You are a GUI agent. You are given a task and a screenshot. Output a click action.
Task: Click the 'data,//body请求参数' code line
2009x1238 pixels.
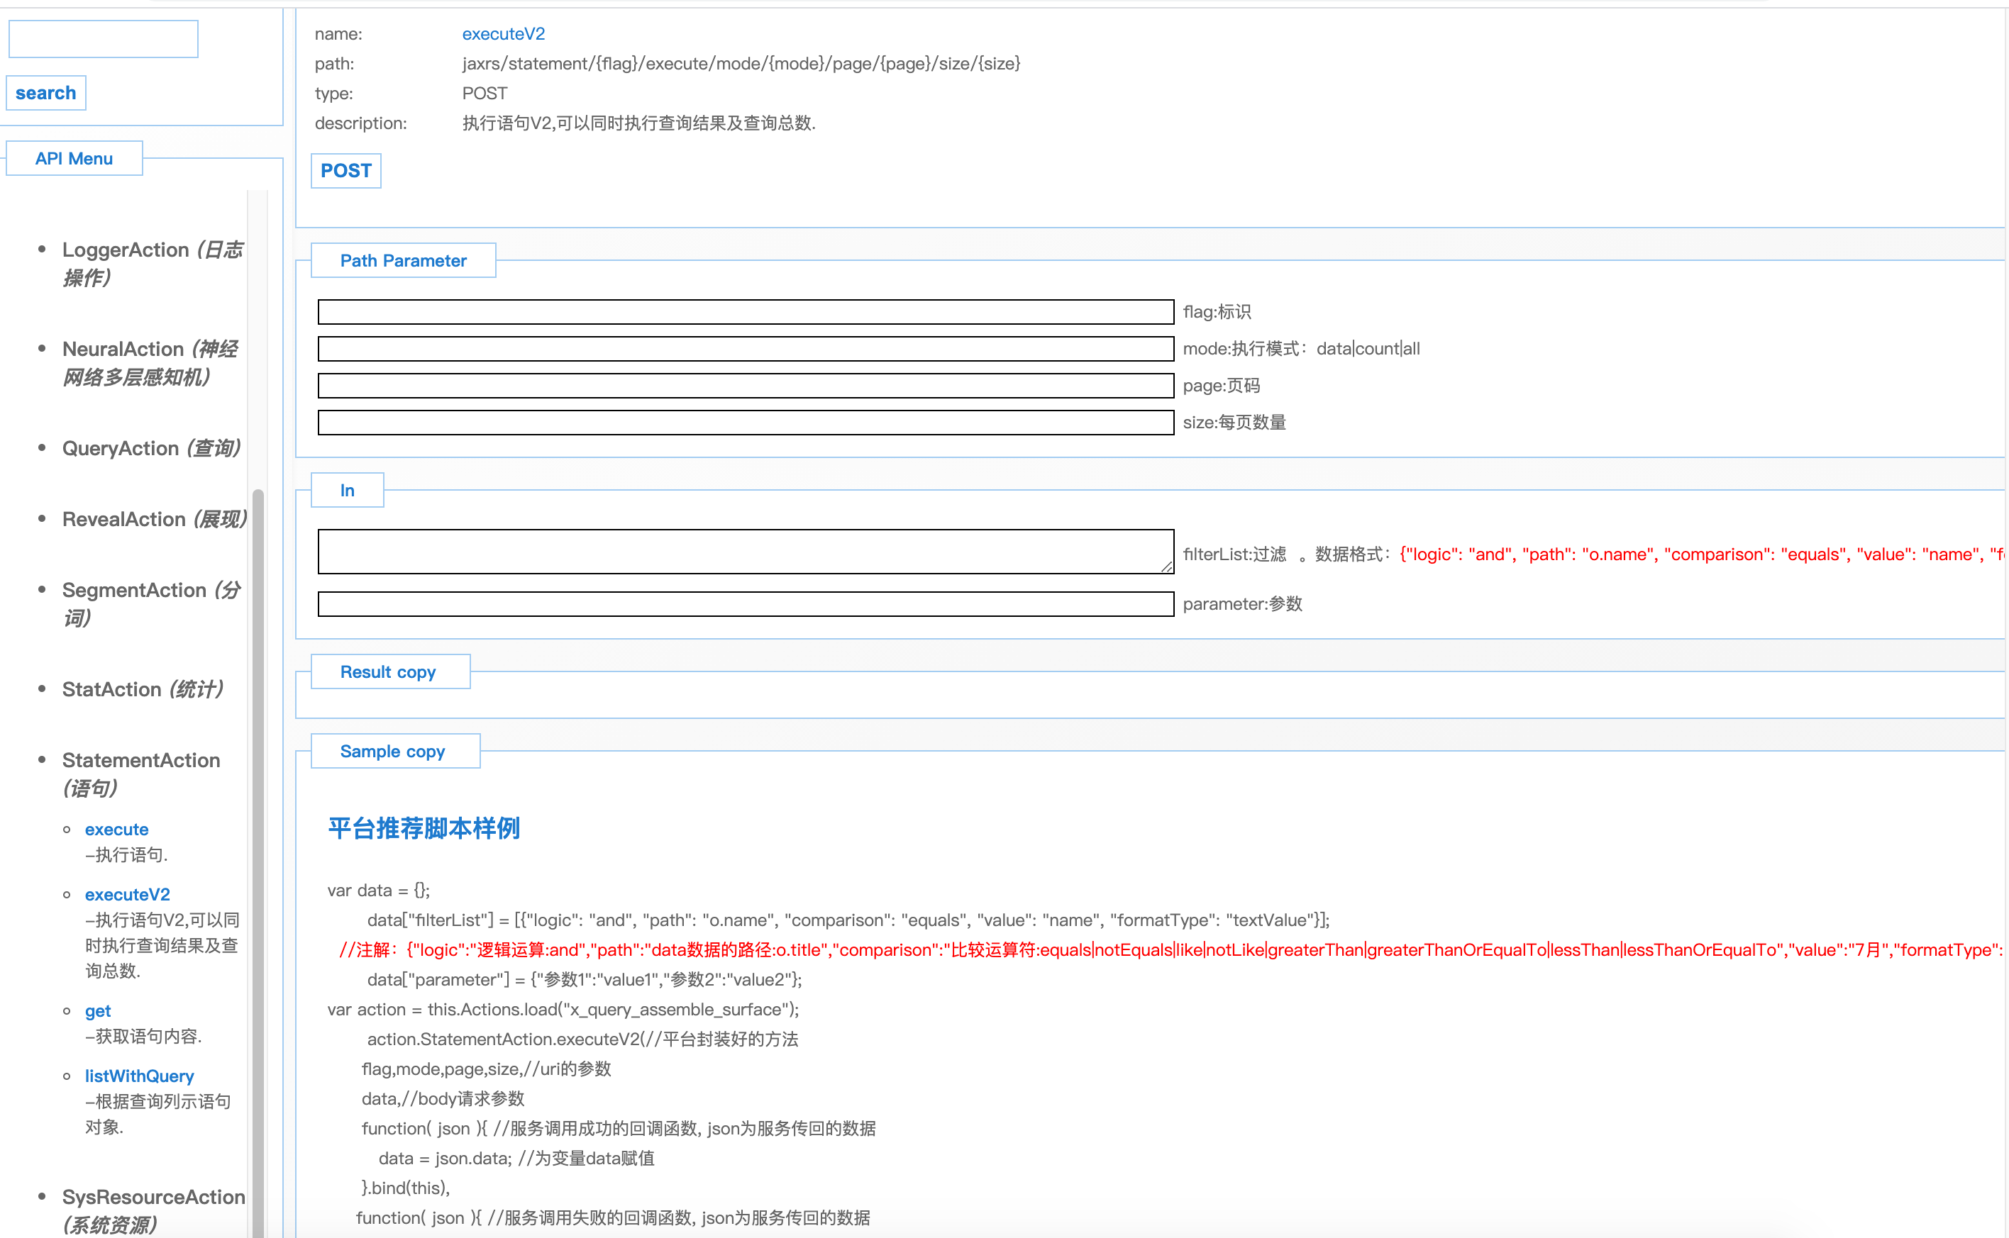coord(443,1099)
